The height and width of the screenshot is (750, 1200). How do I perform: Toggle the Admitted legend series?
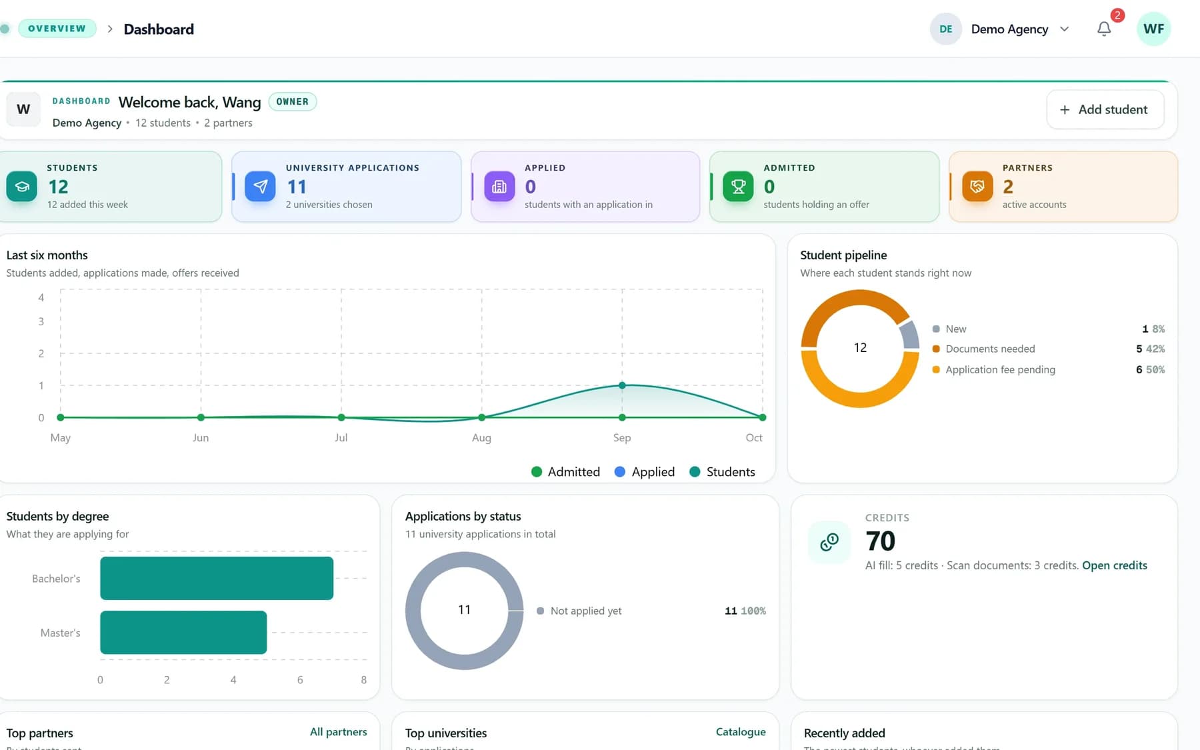pyautogui.click(x=565, y=472)
